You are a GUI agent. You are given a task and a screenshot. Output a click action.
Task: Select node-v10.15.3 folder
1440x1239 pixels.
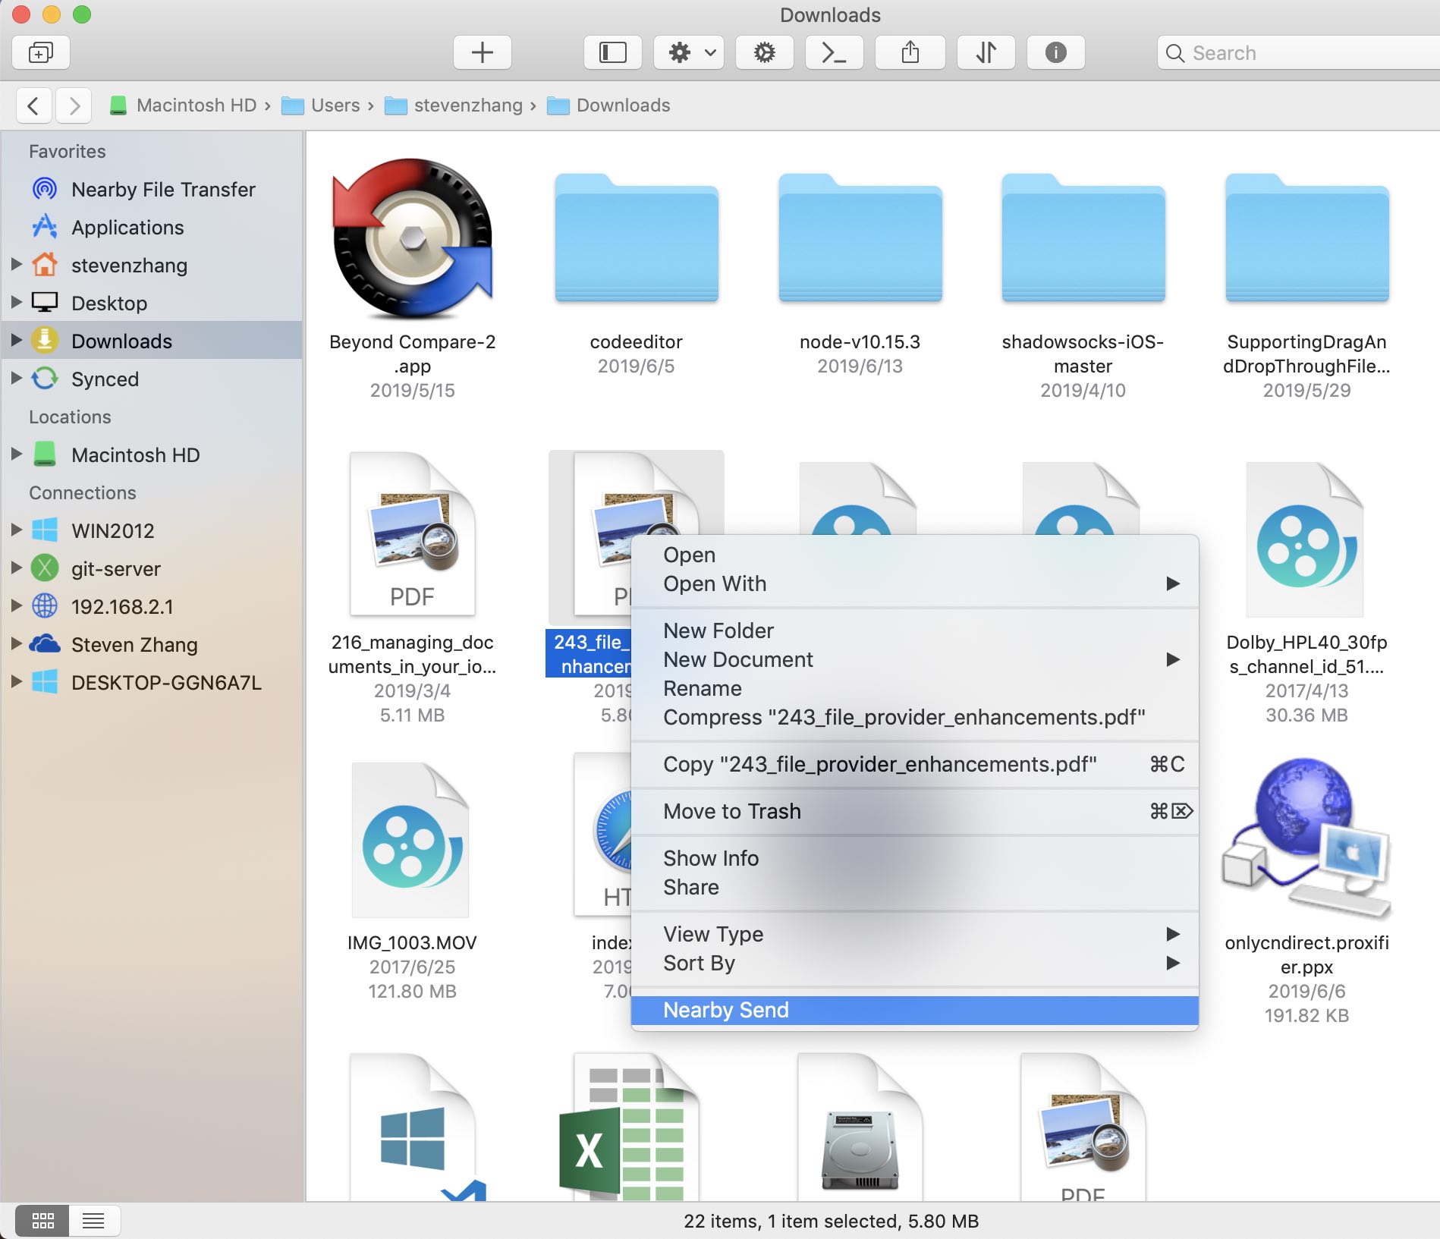860,237
